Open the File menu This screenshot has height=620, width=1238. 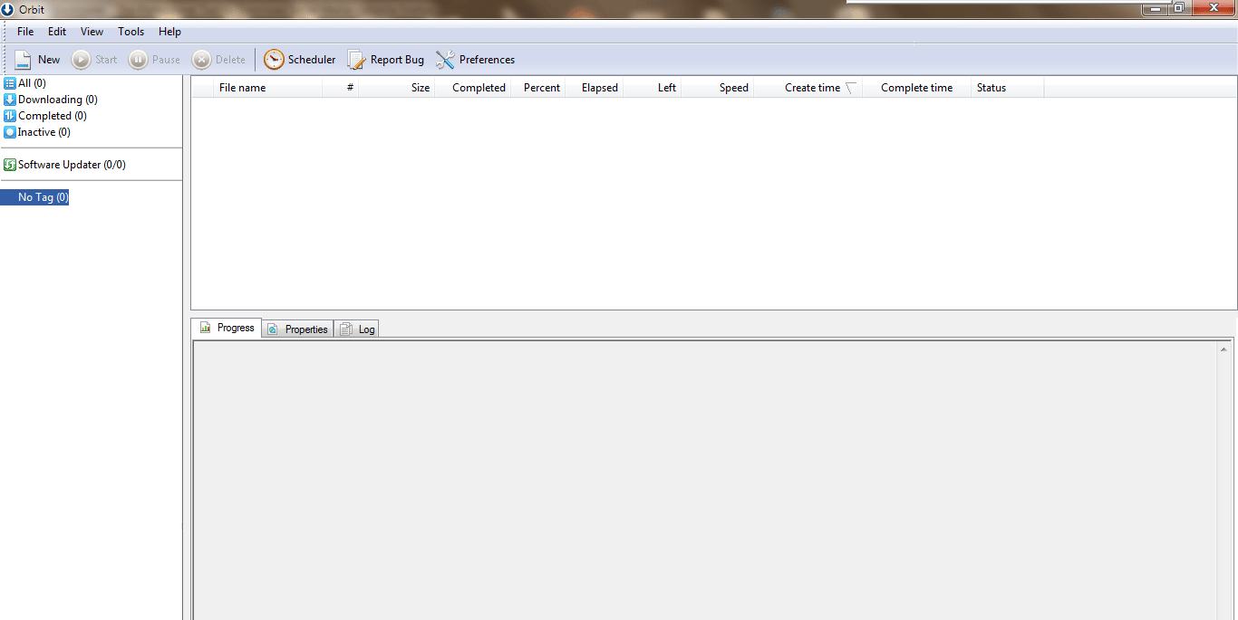tap(25, 32)
